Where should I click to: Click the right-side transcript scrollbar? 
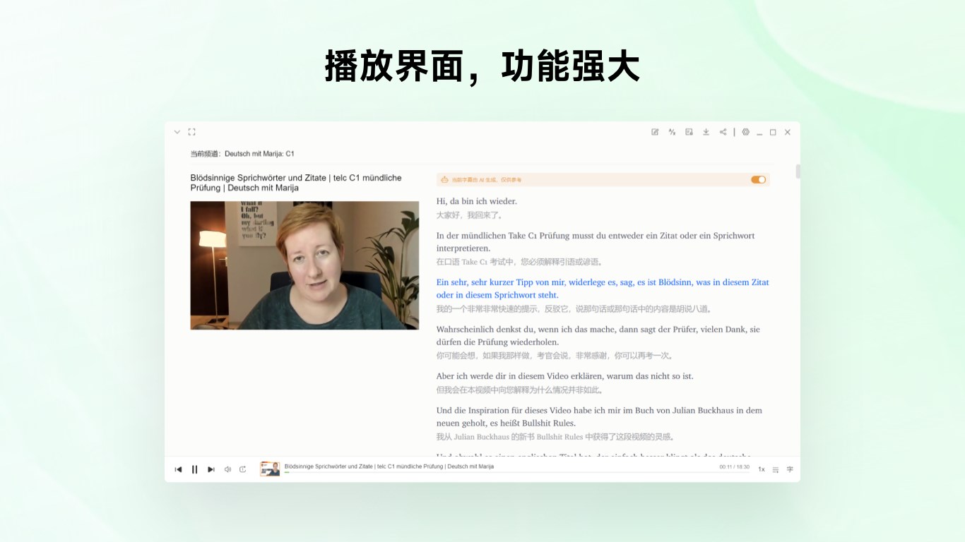(x=798, y=171)
